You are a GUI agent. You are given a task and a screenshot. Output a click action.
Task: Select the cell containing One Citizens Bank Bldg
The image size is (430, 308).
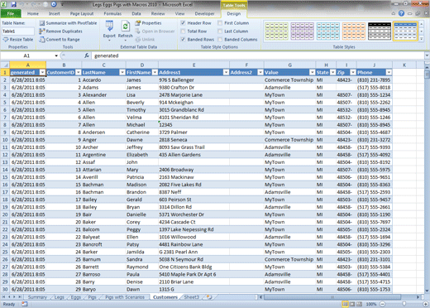pyautogui.click(x=193, y=267)
